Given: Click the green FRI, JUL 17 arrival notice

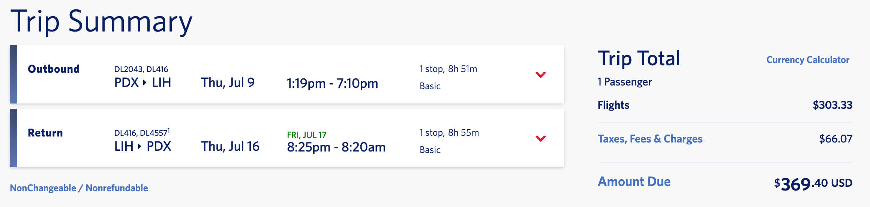Looking at the screenshot, I should click(306, 135).
